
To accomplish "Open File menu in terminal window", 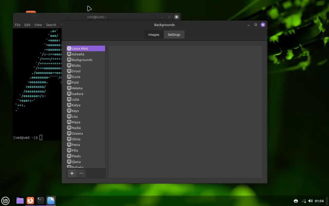I will tap(17, 25).
